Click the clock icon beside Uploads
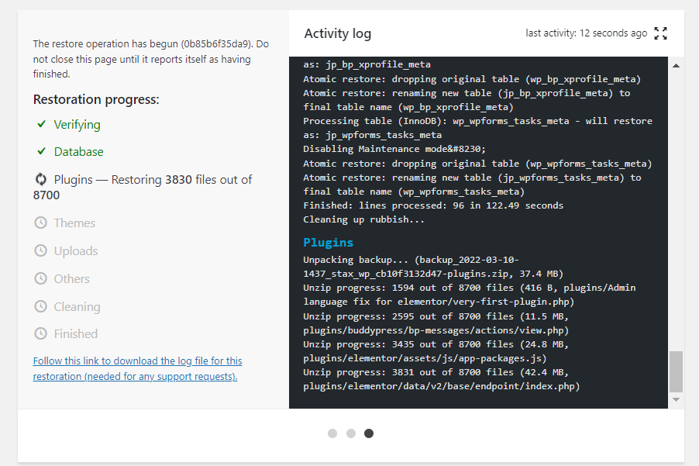This screenshot has width=699, height=466. click(x=40, y=250)
